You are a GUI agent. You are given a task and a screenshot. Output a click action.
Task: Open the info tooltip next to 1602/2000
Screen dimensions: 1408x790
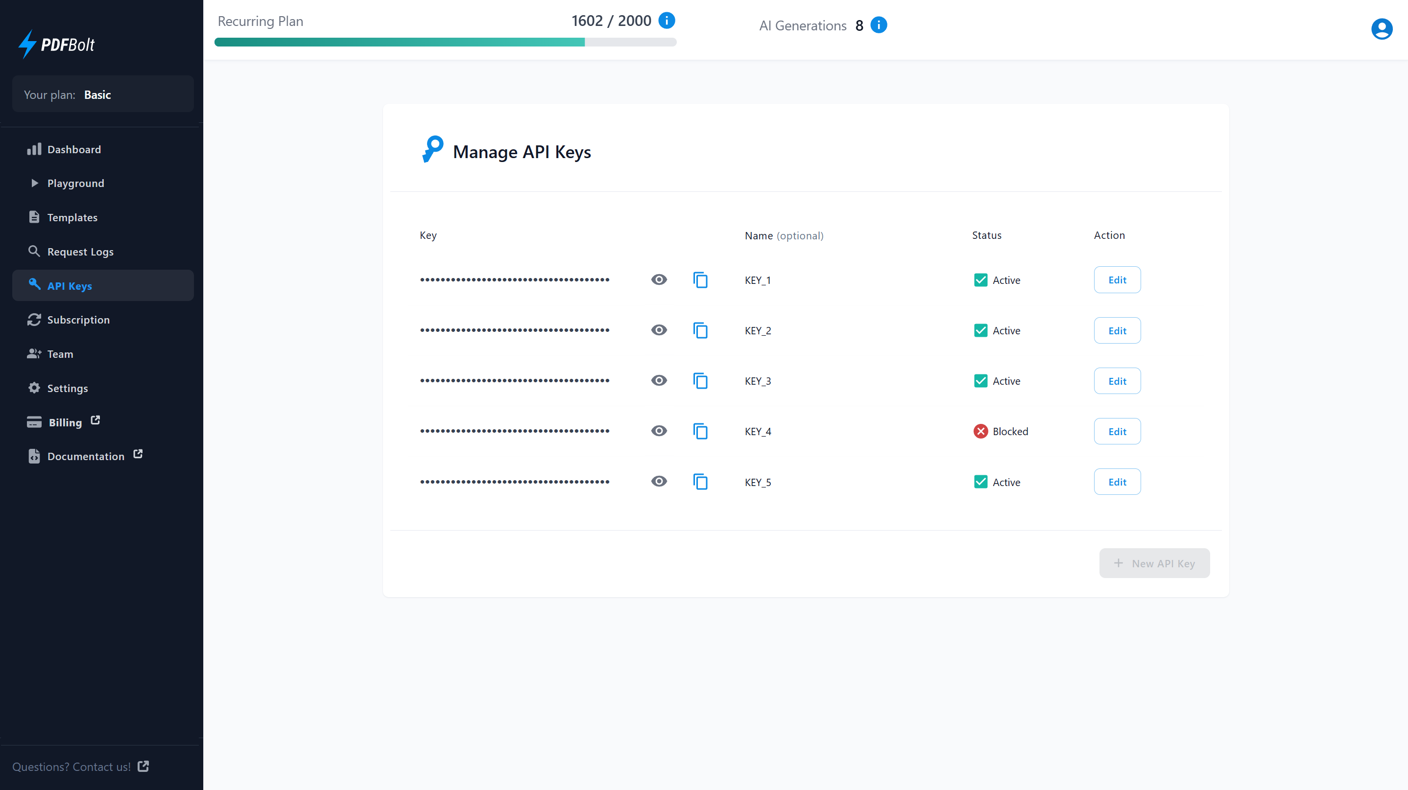click(x=666, y=20)
